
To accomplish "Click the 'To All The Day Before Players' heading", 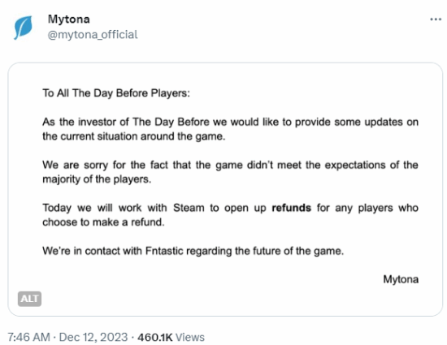I will click(116, 93).
